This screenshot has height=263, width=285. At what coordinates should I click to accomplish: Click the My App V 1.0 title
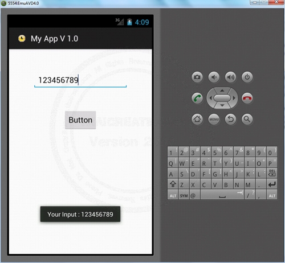(54, 39)
